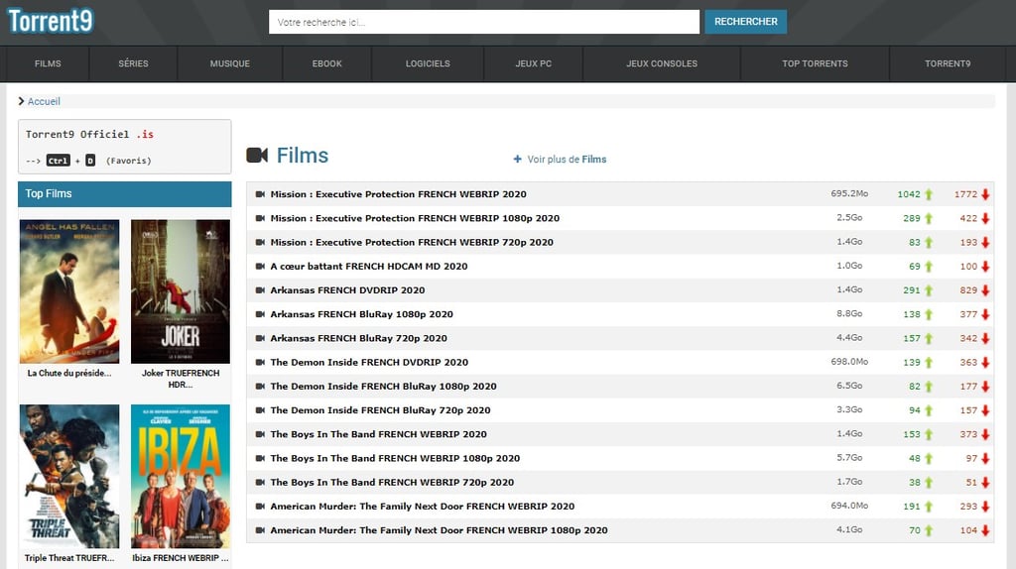The image size is (1016, 569).
Task: Click green seed arrow next to 138
Action: pos(929,314)
